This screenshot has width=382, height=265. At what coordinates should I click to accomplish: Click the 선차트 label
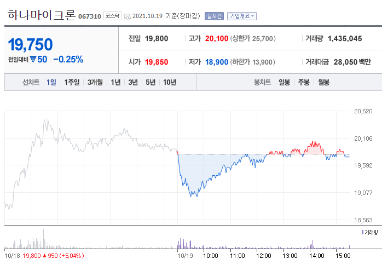click(x=31, y=82)
